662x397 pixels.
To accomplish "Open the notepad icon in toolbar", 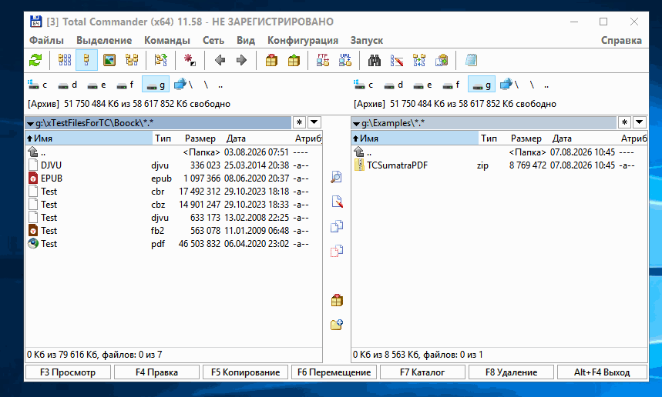I will (x=471, y=60).
